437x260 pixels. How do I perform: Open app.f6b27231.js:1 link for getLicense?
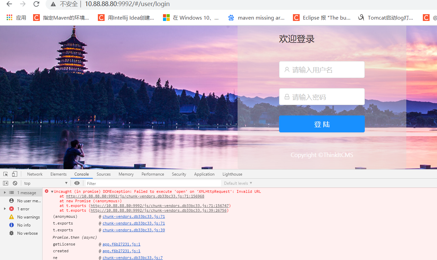[x=121, y=244]
